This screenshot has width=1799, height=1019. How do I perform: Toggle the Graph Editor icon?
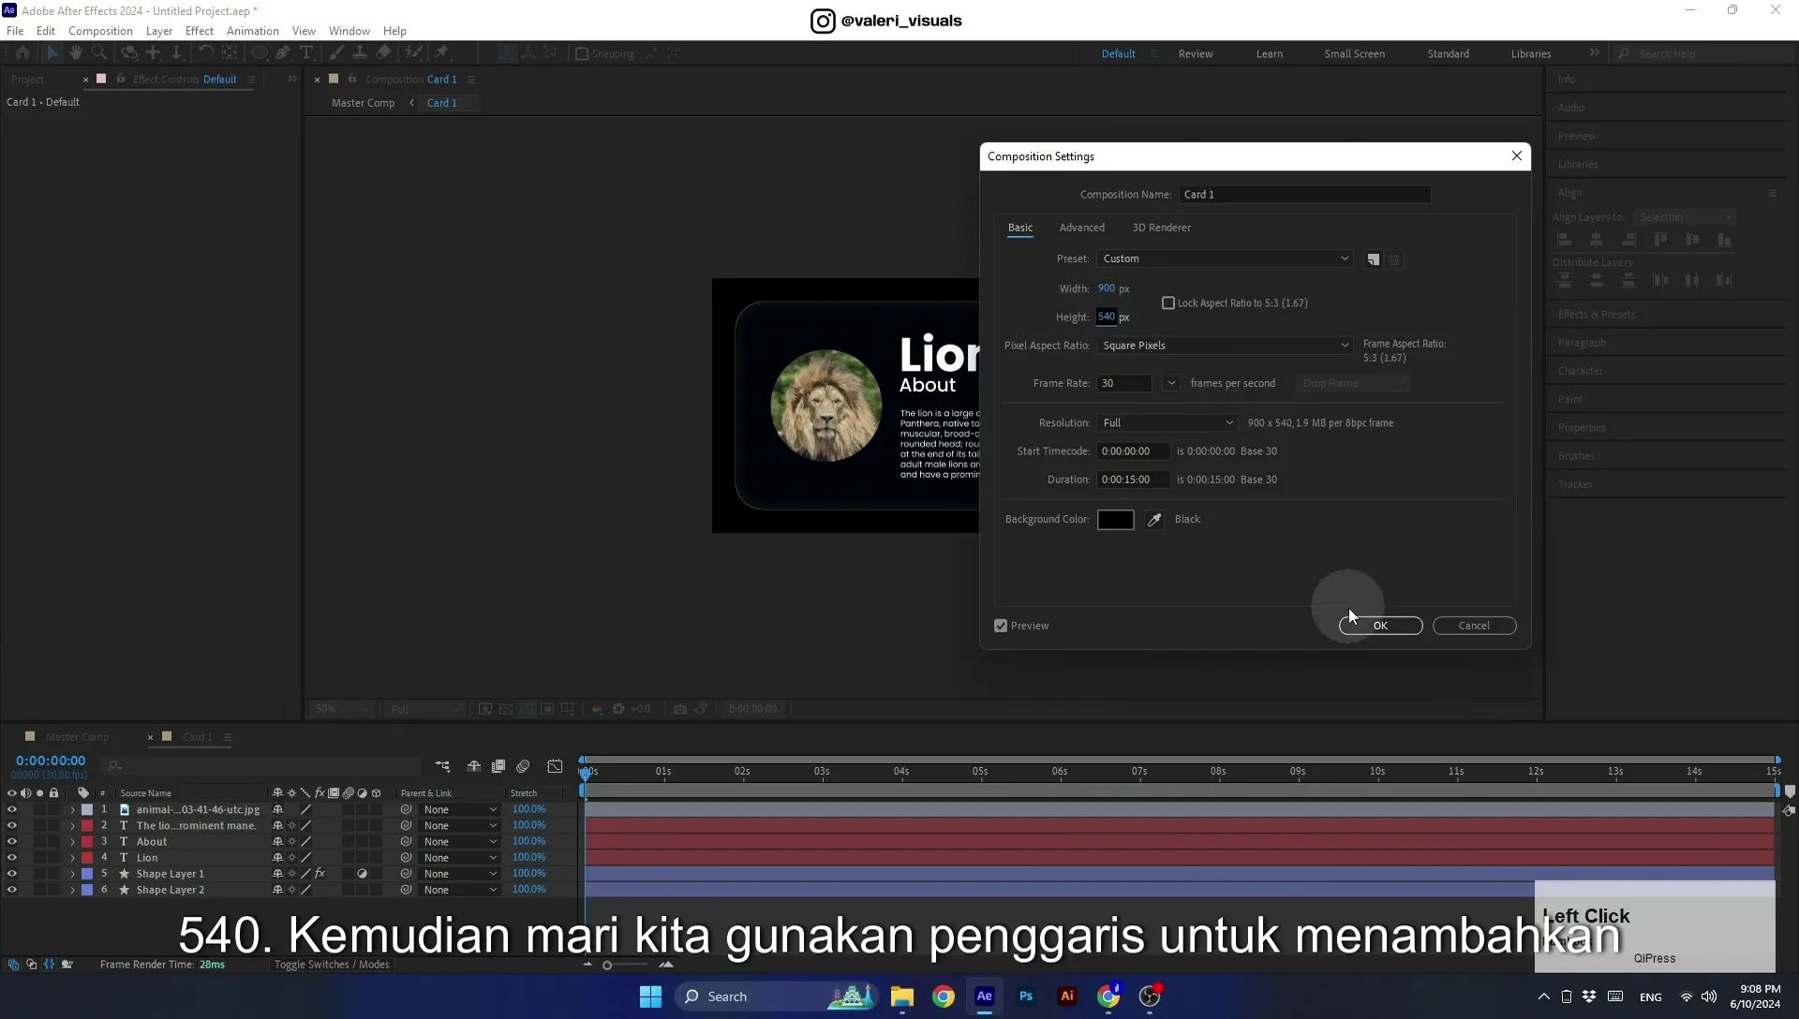[x=555, y=766]
